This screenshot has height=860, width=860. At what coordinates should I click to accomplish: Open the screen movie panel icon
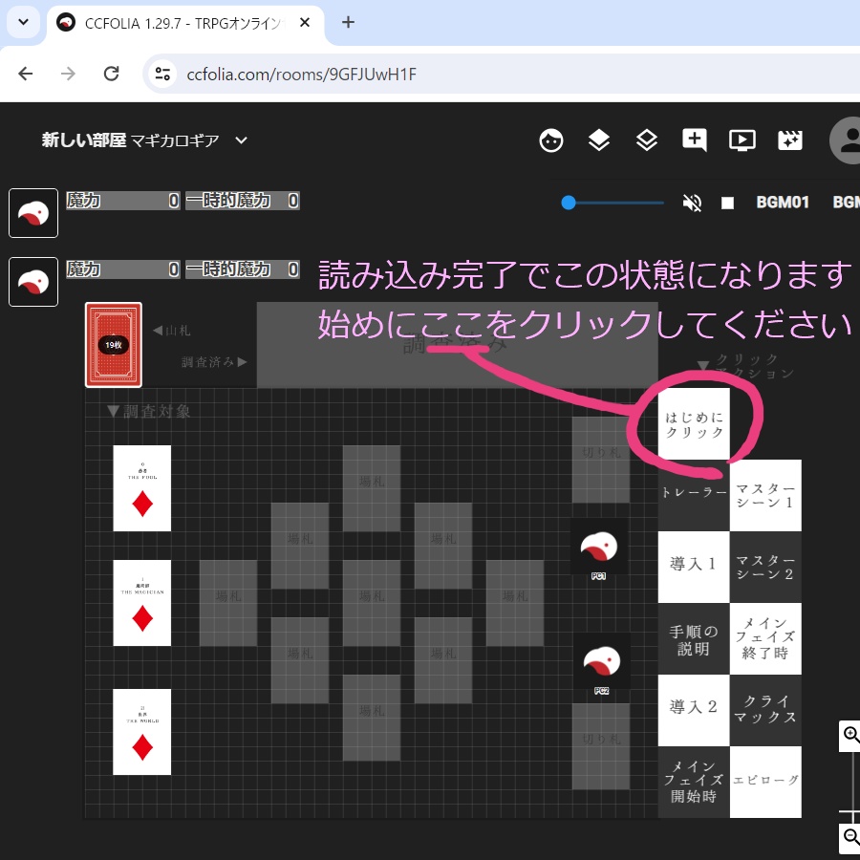[x=742, y=140]
